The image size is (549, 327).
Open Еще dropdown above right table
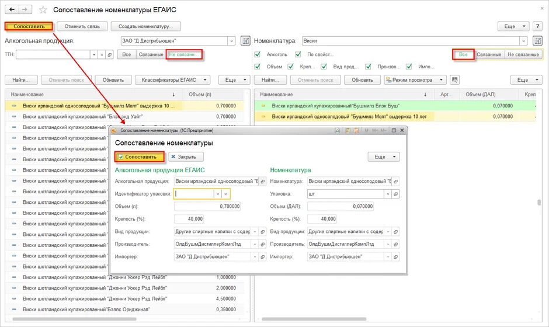526,80
